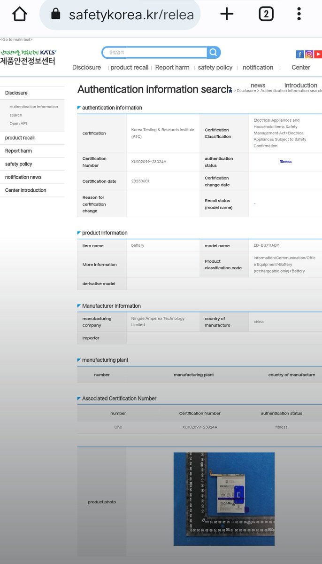Open the Facebook icon link

[x=300, y=54]
